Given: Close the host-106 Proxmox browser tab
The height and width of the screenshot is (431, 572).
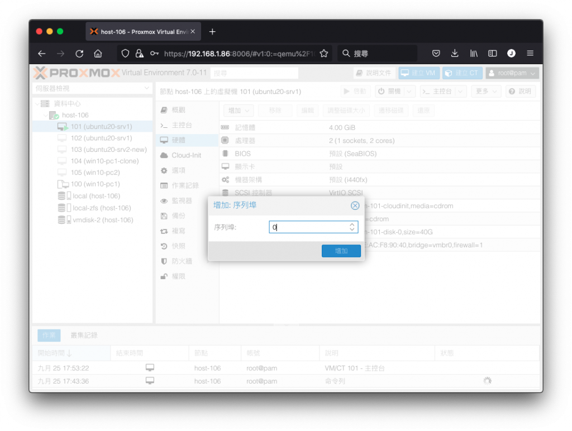Looking at the screenshot, I should point(193,32).
